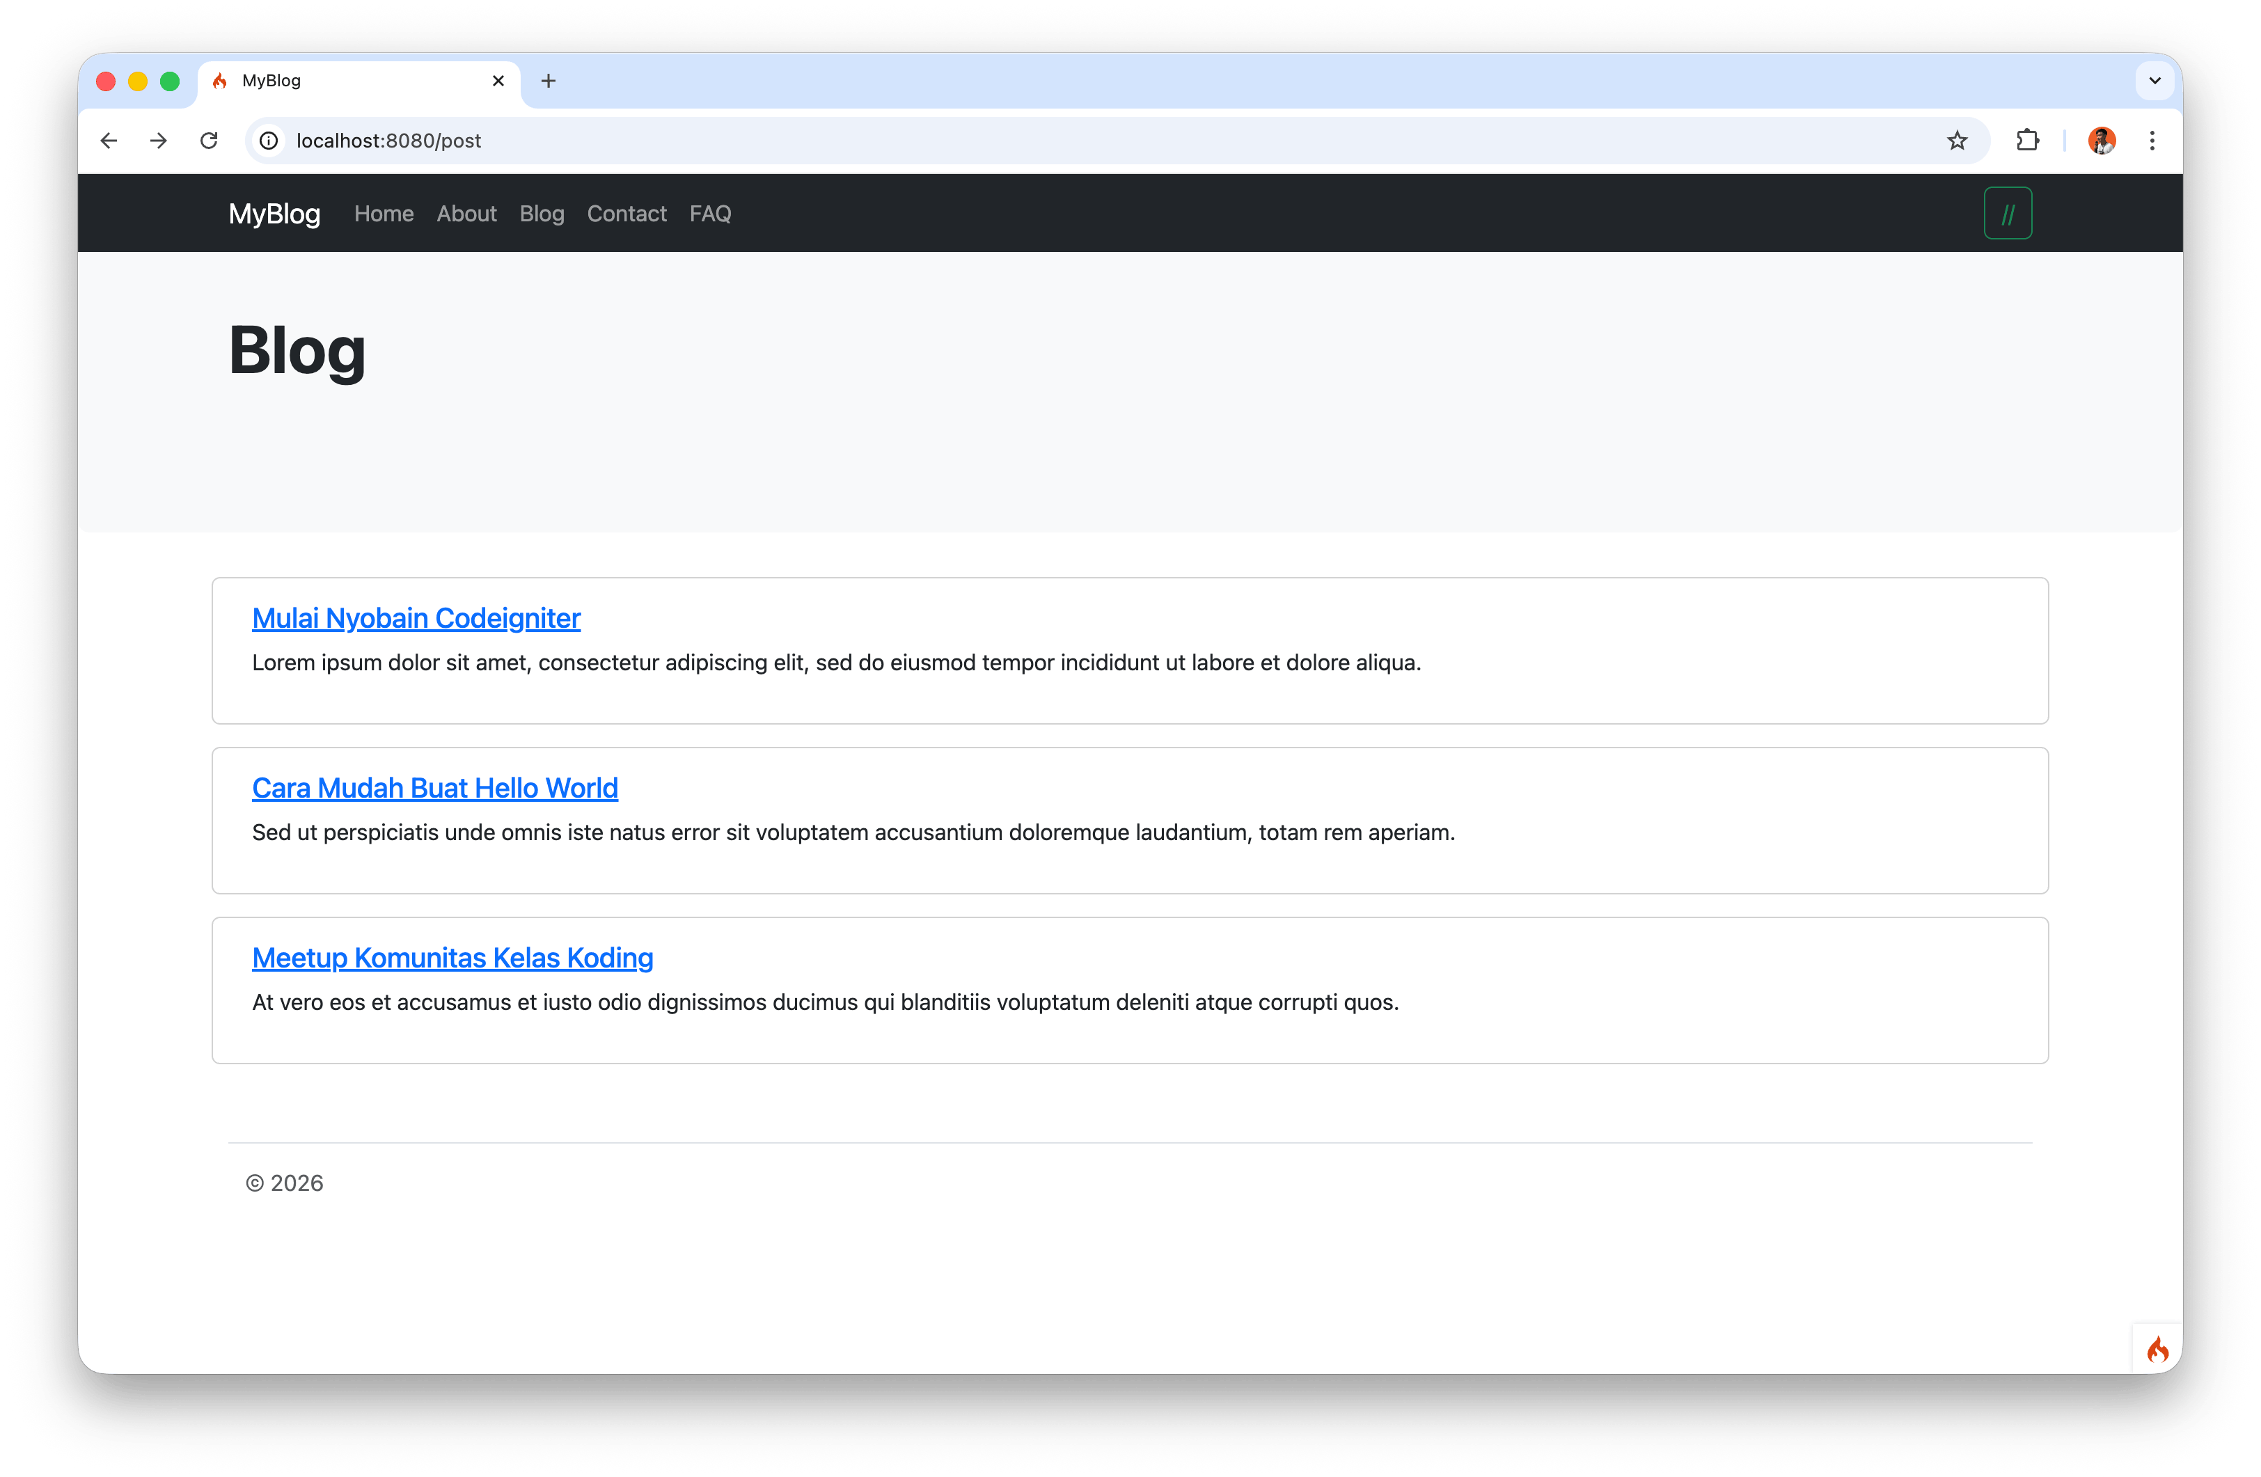Open the Mulai Nyobain Codeigniter post
This screenshot has width=2261, height=1477.
tap(416, 618)
